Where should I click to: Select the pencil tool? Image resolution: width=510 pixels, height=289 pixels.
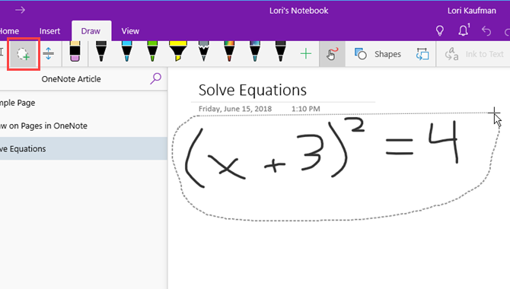click(x=203, y=52)
